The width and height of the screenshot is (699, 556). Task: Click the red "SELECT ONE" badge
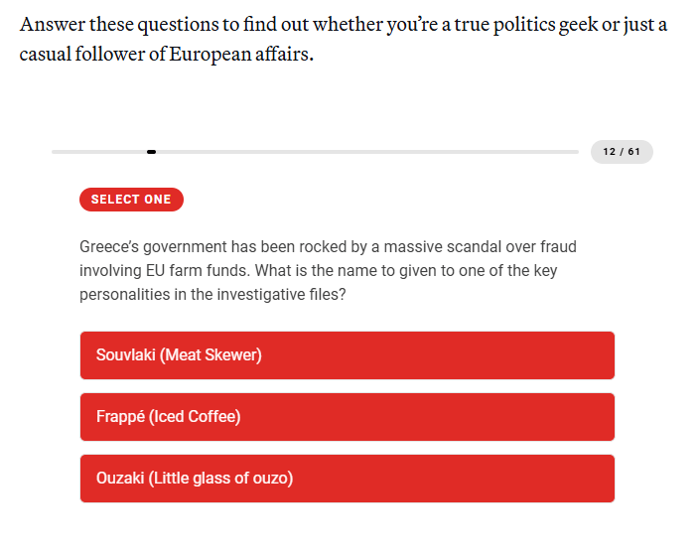click(x=131, y=200)
